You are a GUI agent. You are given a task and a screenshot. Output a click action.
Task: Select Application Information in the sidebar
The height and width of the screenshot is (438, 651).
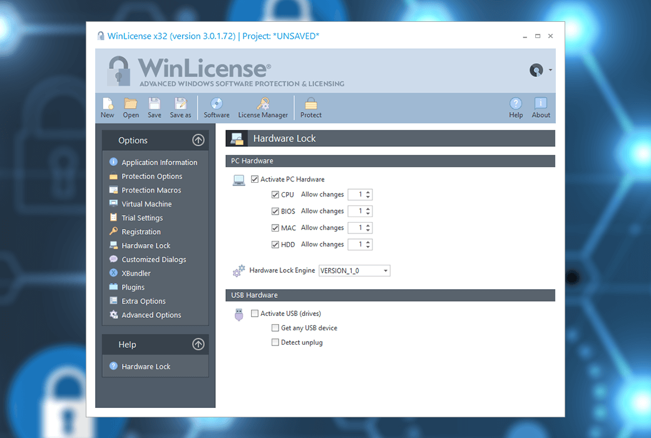tap(159, 162)
